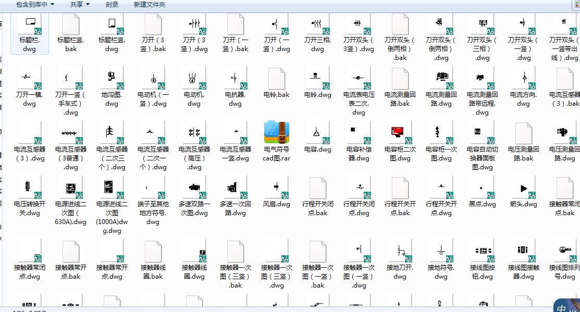Click the 刻录 burn command
Image resolution: width=580 pixels, height=312 pixels.
[111, 5]
